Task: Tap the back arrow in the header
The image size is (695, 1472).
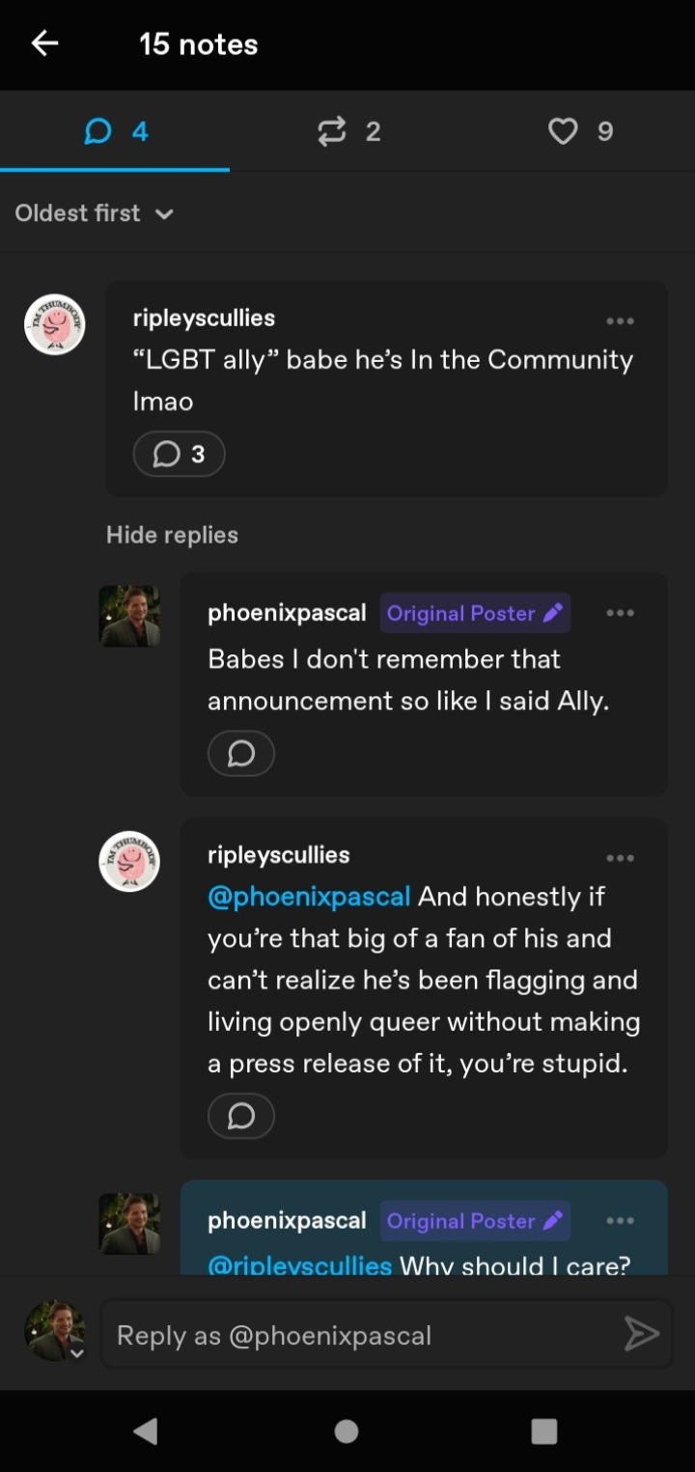Action: point(44,43)
